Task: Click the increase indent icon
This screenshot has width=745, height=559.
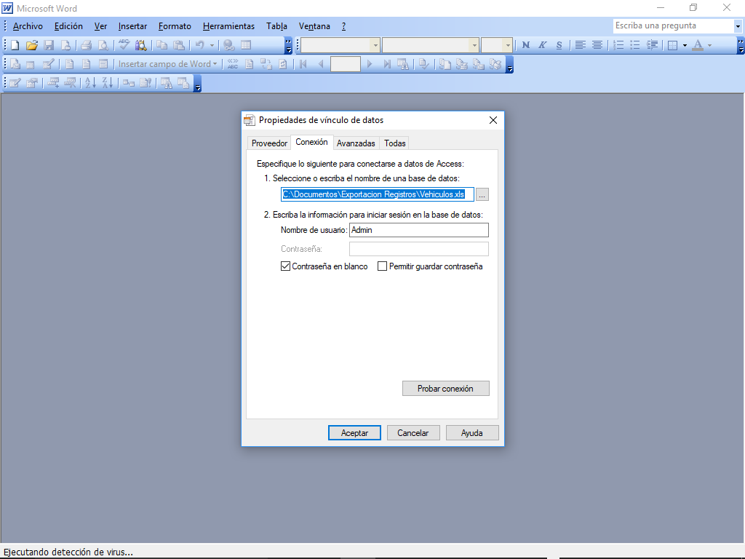Action: 653,45
